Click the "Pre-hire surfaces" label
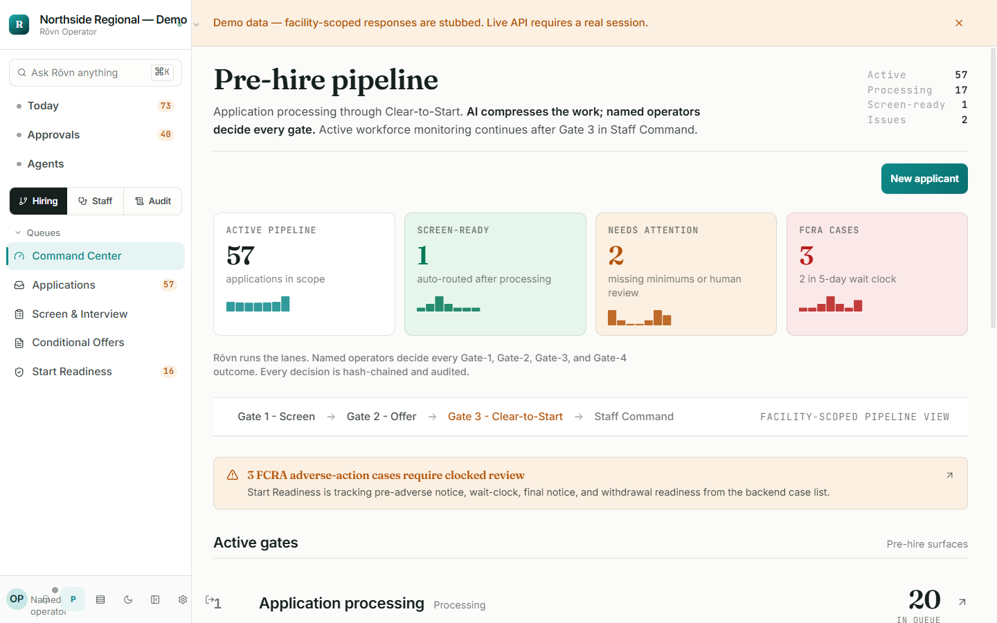The height and width of the screenshot is (623, 997). [x=927, y=544]
